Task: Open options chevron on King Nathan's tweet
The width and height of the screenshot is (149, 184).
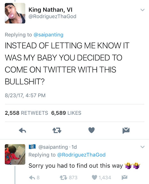Action: (142, 10)
